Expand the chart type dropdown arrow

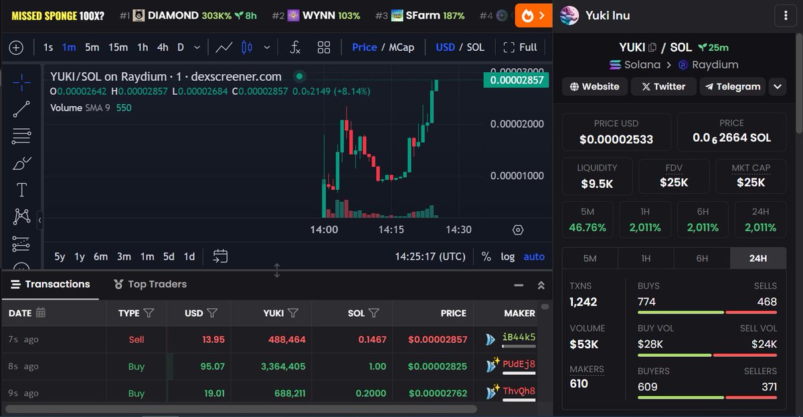pos(267,47)
